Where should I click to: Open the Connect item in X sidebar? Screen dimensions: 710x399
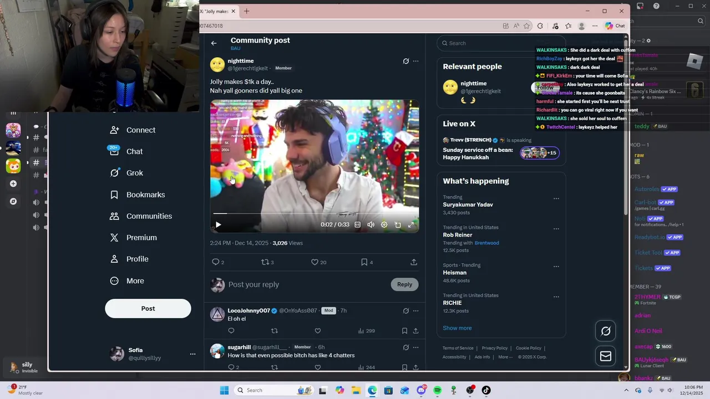(x=133, y=130)
